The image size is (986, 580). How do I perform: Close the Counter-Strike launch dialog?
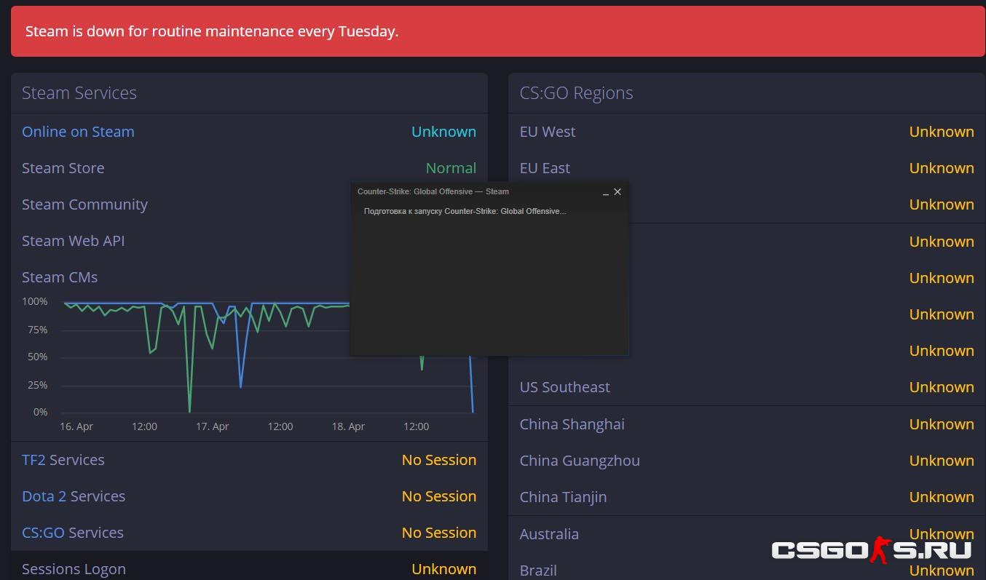(x=618, y=192)
